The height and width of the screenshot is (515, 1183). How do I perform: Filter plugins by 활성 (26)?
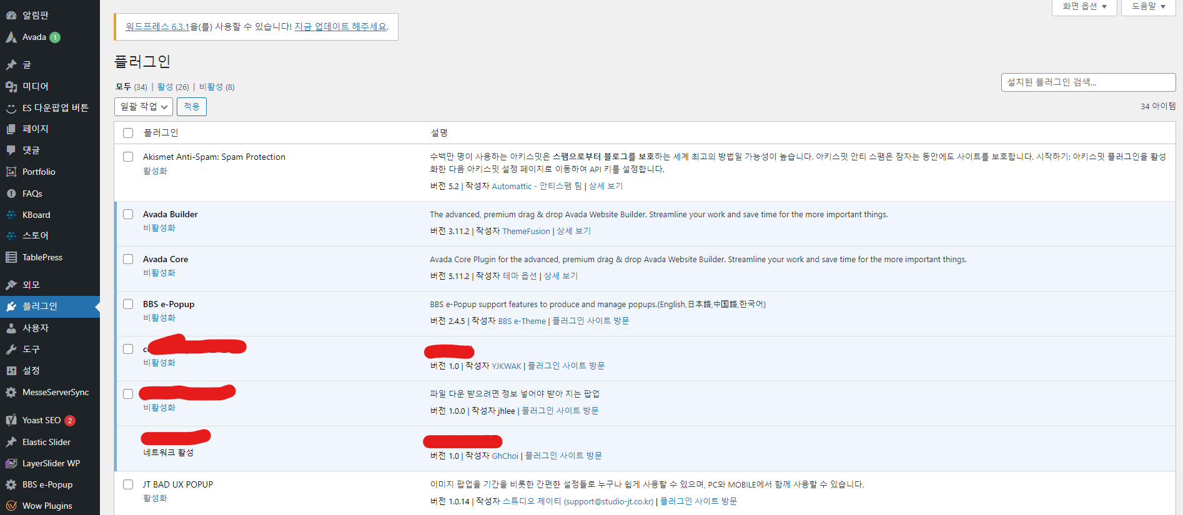point(173,87)
